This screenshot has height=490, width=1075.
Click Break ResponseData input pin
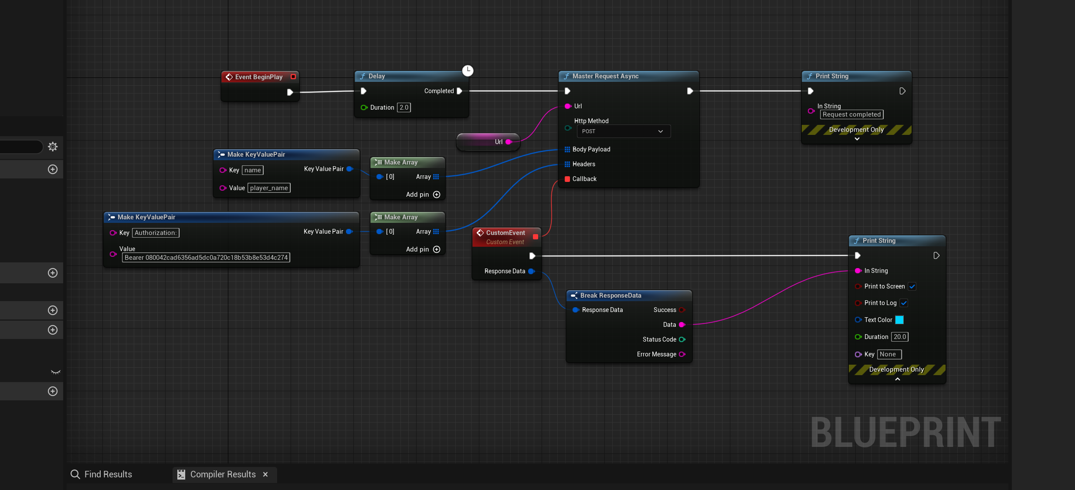point(576,310)
